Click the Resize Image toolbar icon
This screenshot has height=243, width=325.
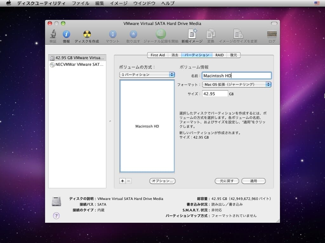pyautogui.click(x=238, y=34)
